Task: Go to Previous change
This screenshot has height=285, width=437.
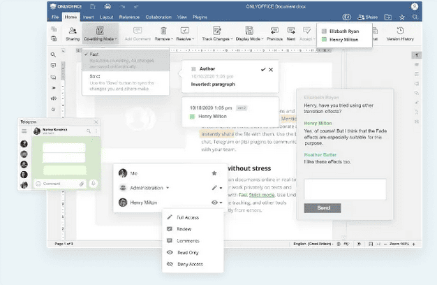Action: pyautogui.click(x=274, y=34)
